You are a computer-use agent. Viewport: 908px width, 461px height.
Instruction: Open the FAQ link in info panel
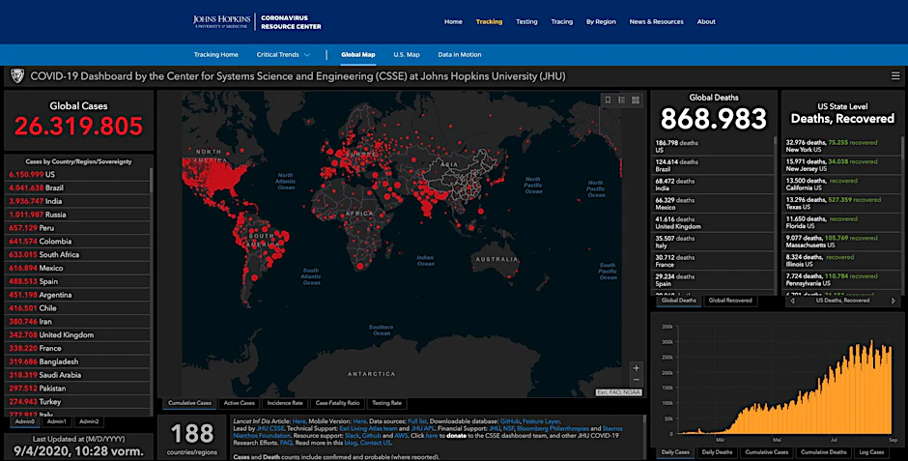286,443
